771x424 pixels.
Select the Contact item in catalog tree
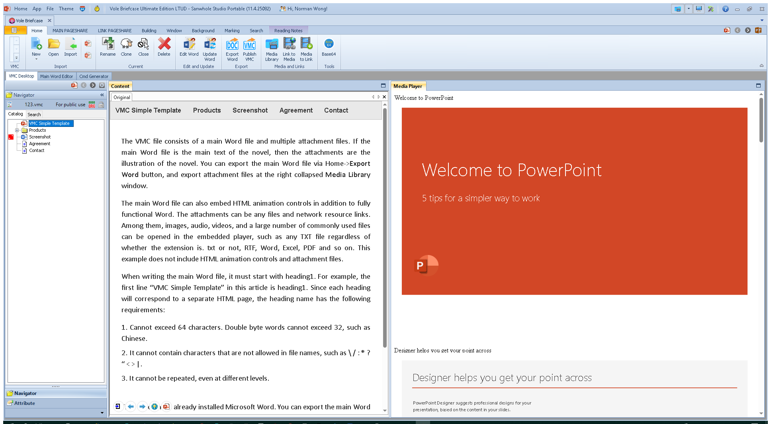pos(37,150)
